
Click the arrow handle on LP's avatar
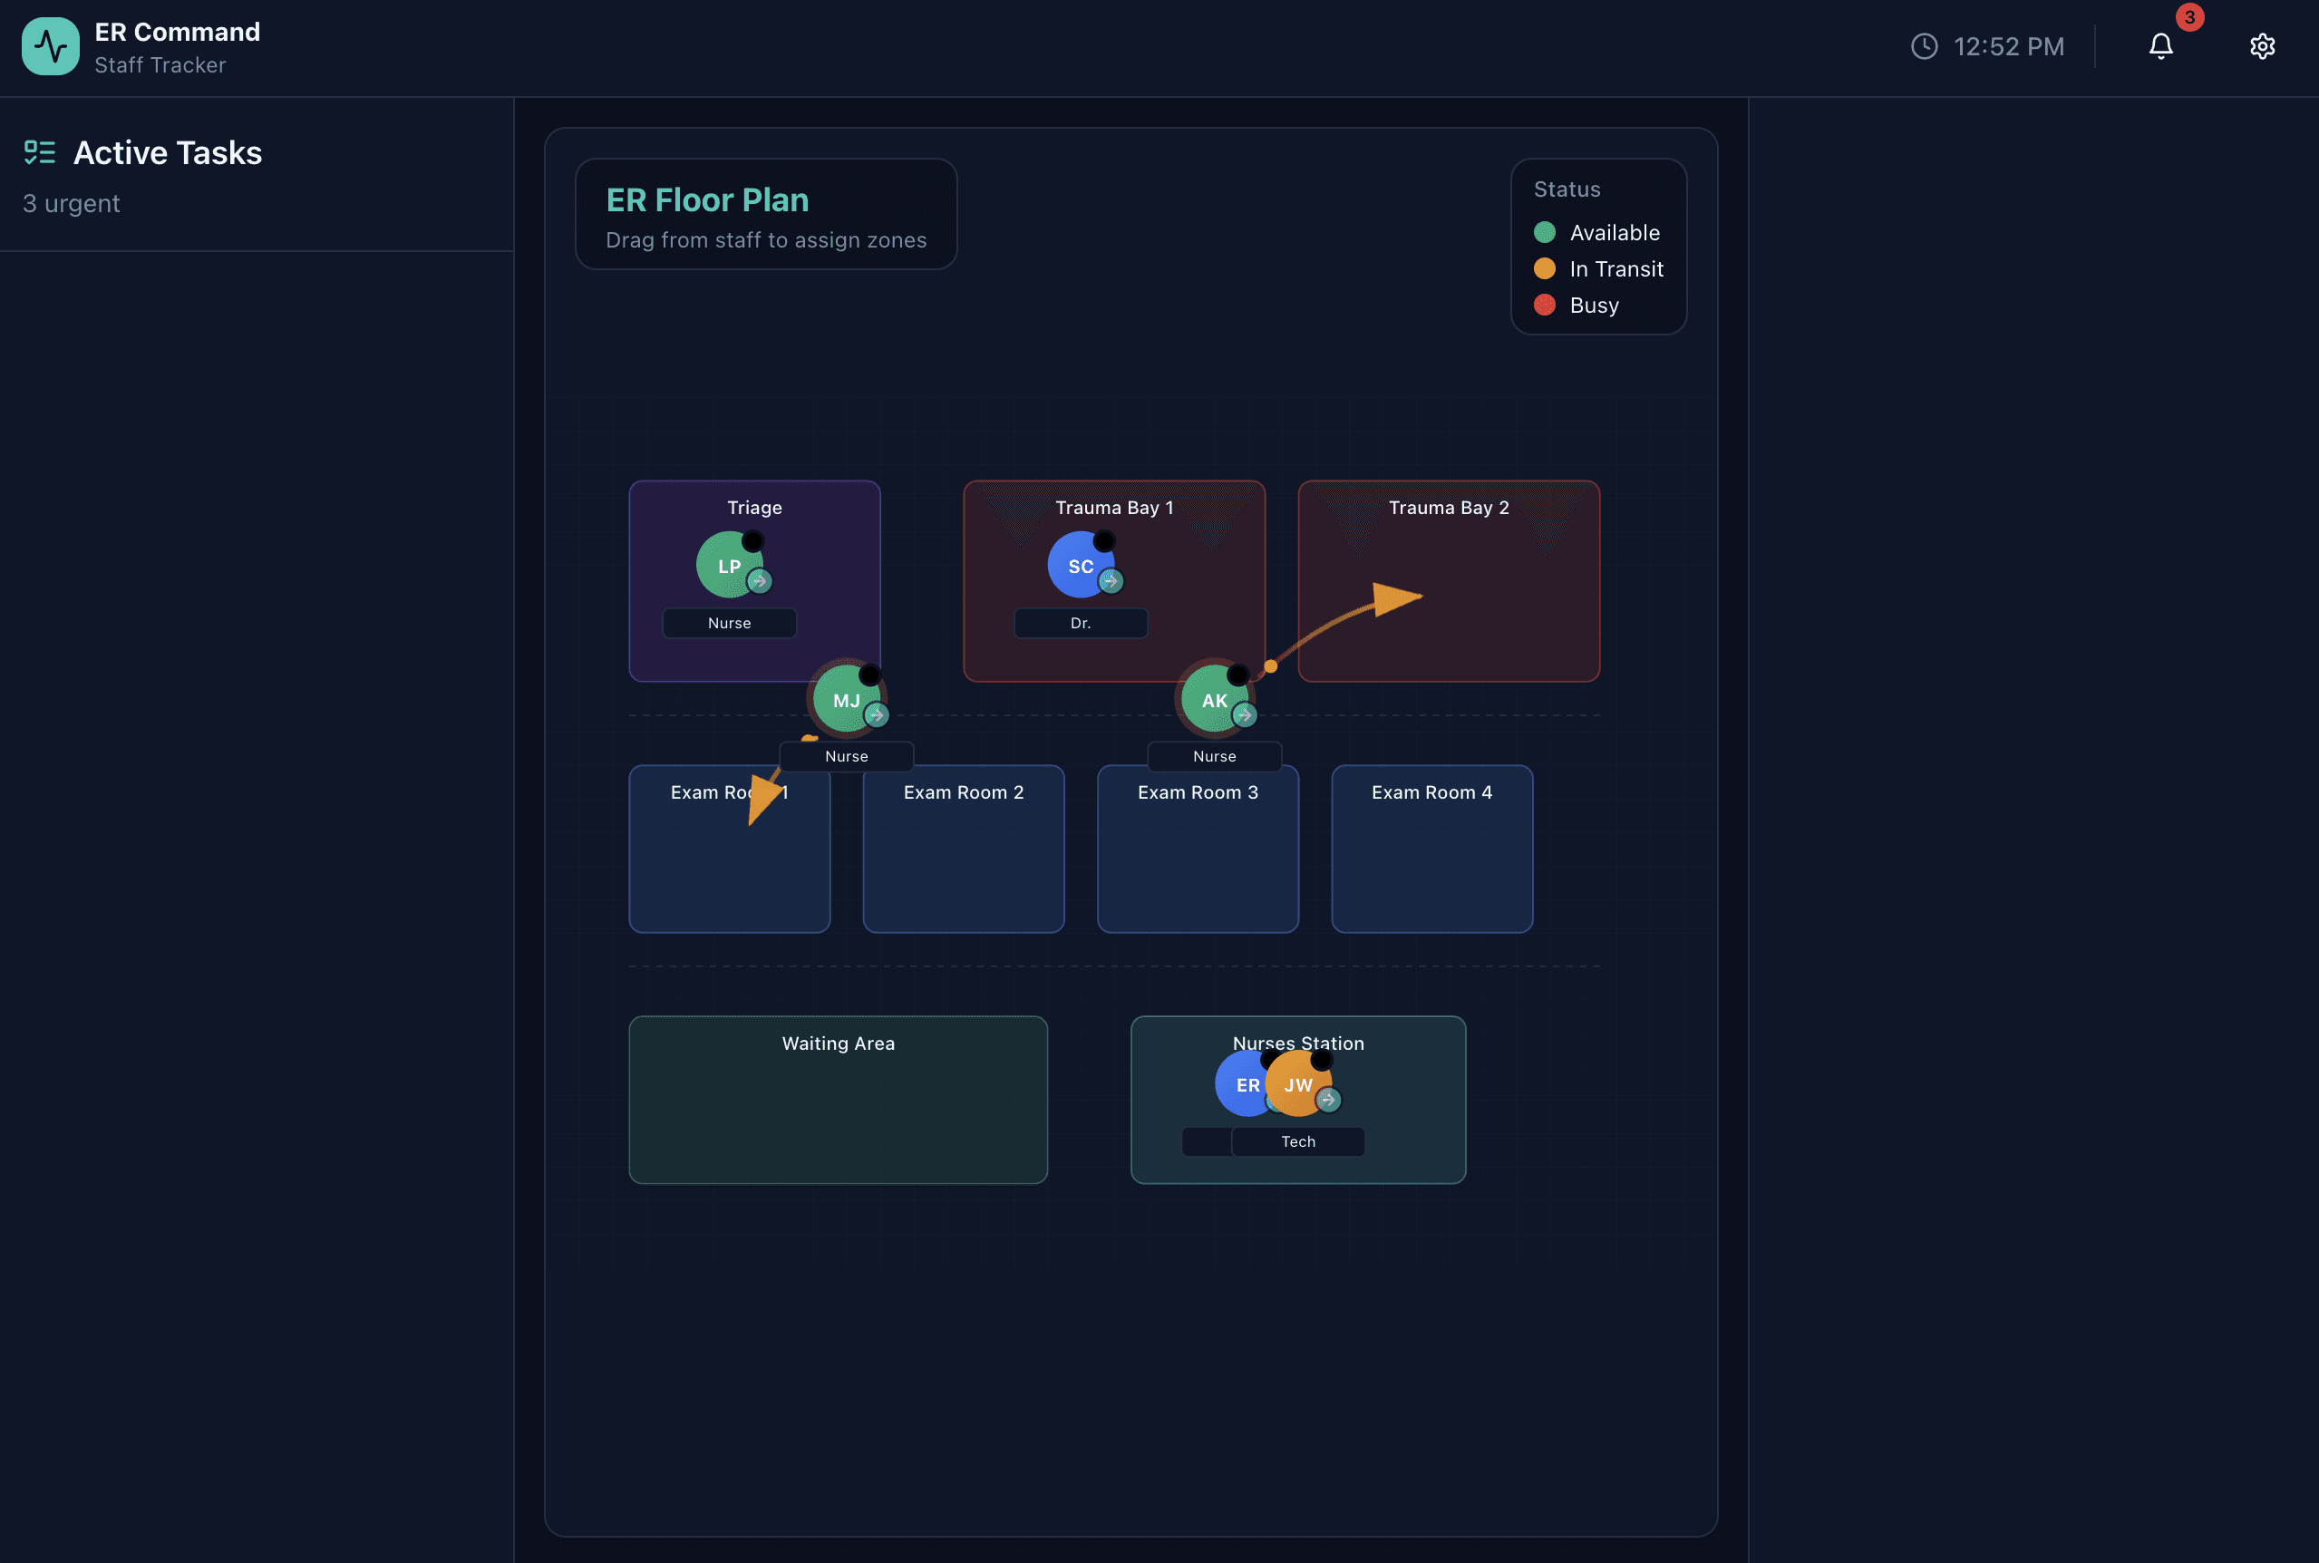coord(760,581)
